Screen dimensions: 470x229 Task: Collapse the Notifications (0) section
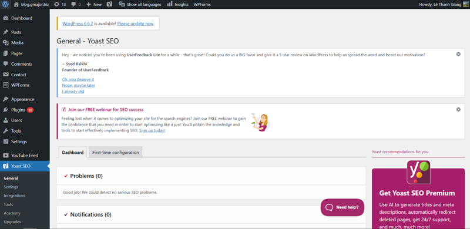click(211, 214)
